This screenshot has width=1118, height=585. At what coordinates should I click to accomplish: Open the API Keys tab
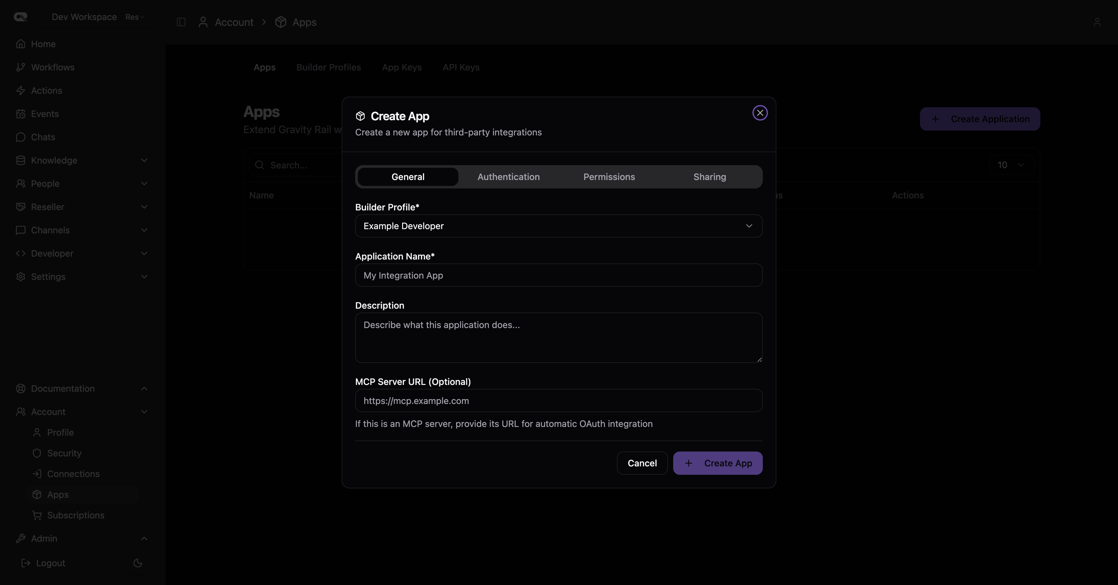[x=461, y=68]
